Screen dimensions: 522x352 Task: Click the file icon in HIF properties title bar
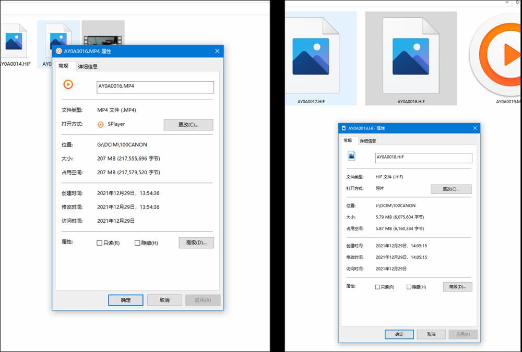click(344, 128)
